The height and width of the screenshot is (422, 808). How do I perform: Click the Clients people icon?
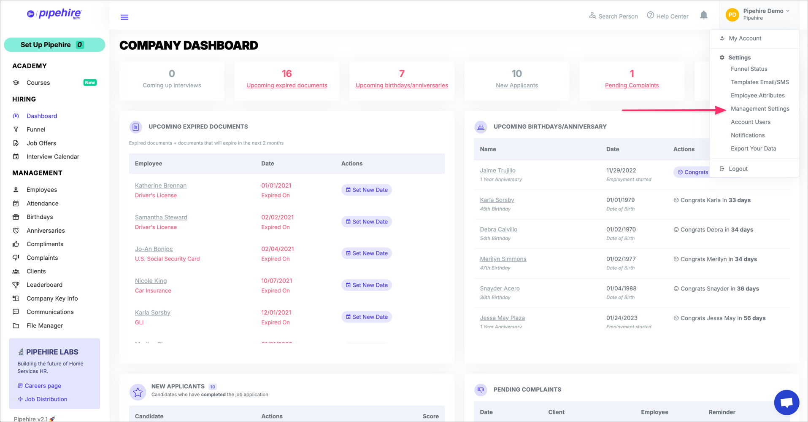click(16, 271)
